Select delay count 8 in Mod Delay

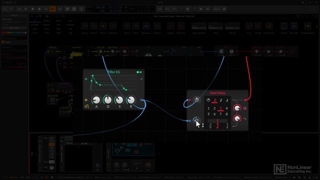(x=226, y=114)
